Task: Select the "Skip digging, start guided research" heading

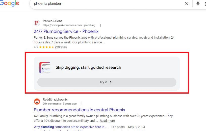Action: click(x=88, y=67)
